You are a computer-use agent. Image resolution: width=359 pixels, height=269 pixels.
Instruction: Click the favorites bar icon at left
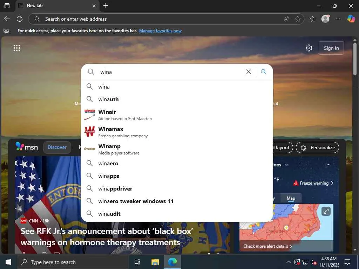[6, 31]
